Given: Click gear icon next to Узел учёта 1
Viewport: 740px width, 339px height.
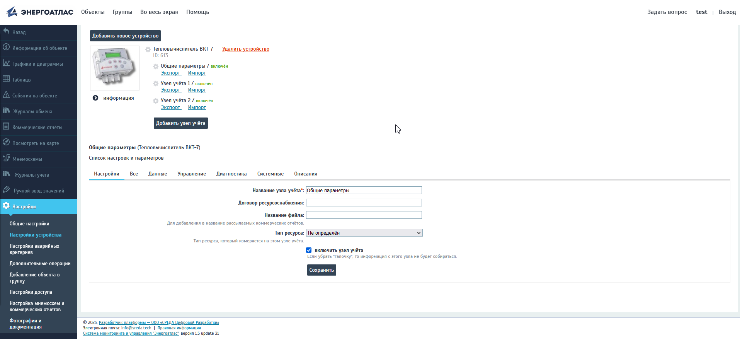Looking at the screenshot, I should [x=156, y=83].
